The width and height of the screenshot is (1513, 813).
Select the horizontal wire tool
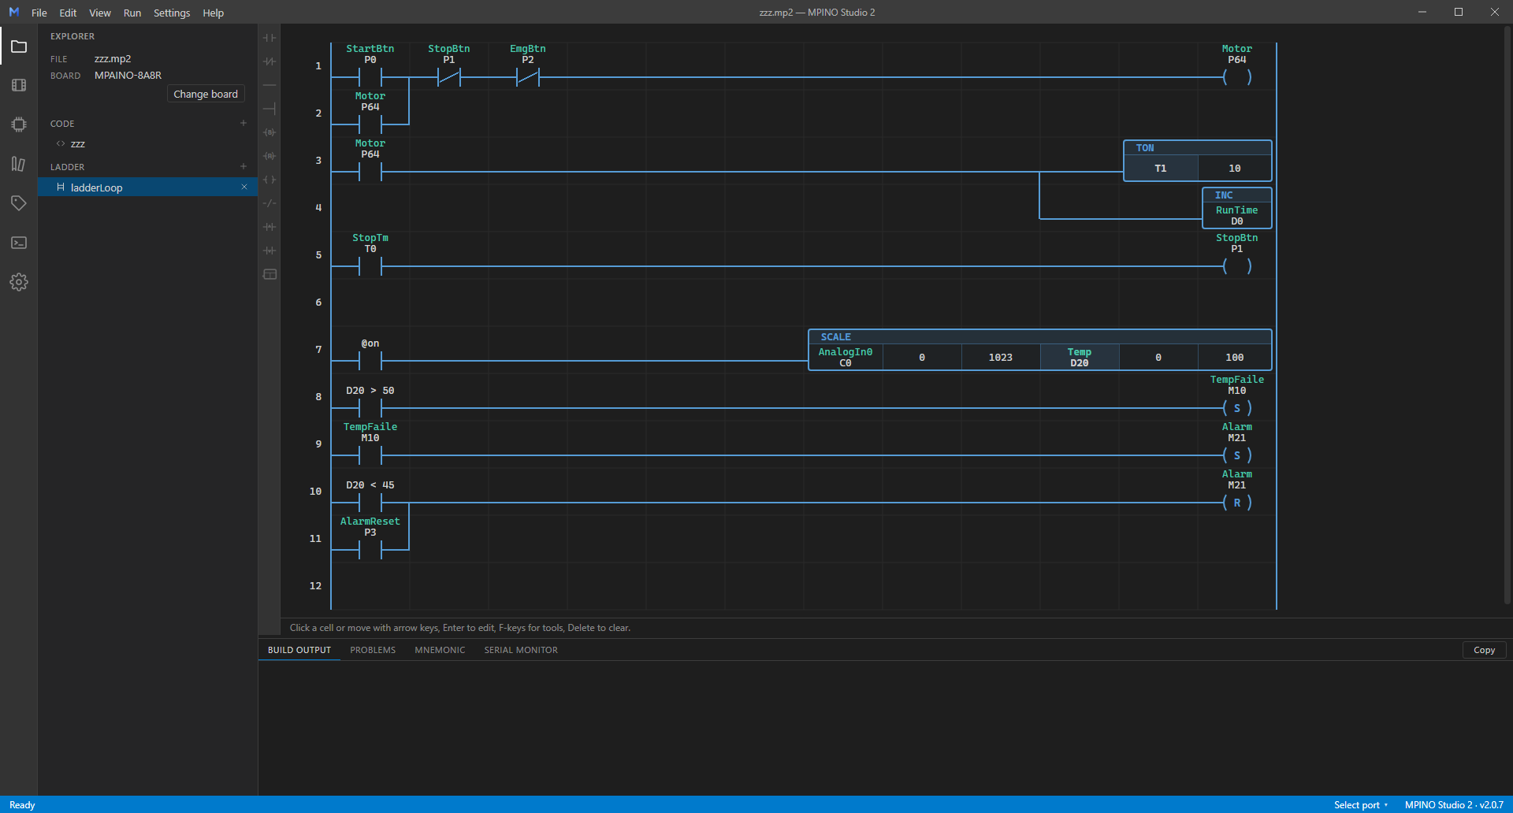(x=270, y=85)
